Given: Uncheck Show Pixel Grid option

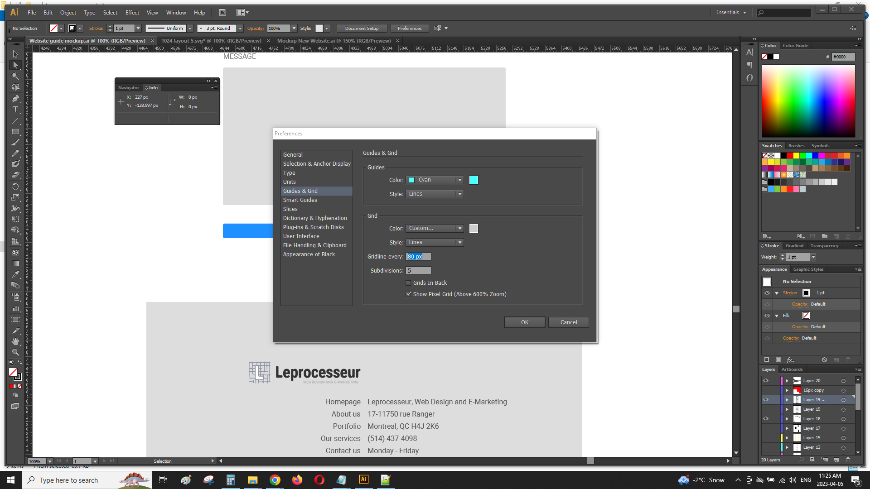Looking at the screenshot, I should tap(408, 294).
